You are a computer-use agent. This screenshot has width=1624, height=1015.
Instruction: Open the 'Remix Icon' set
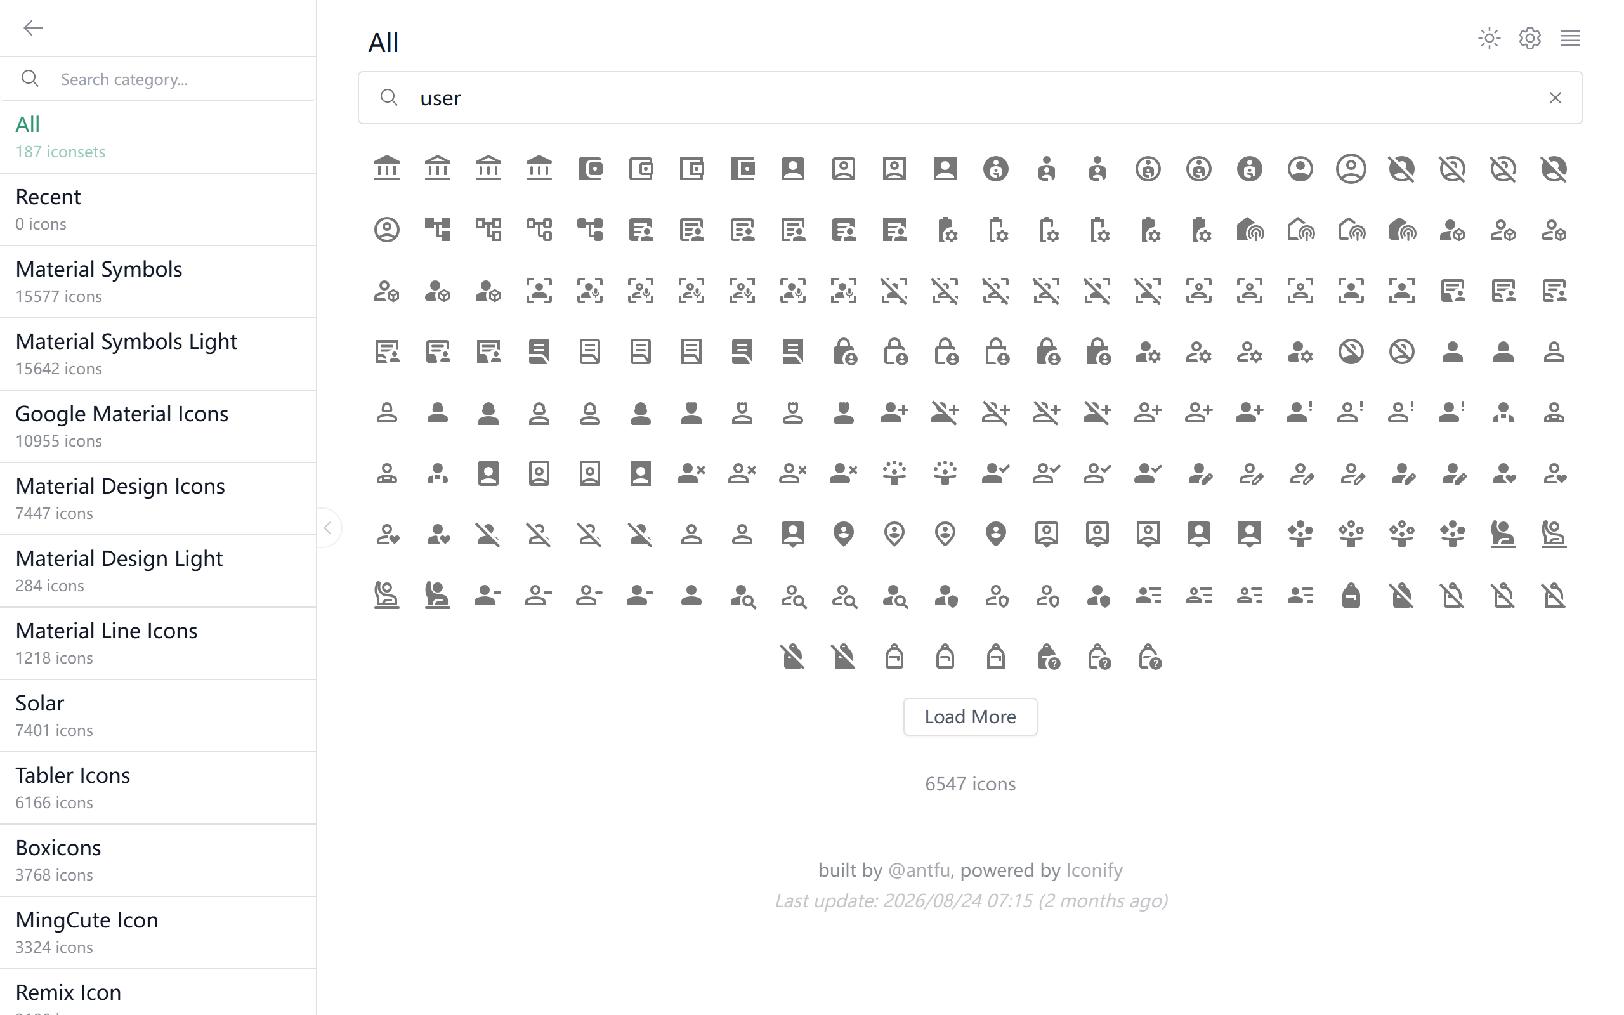(x=158, y=993)
